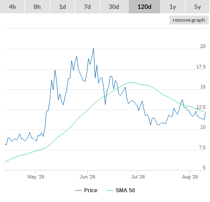
Task: Click the blue Price legend line marker
Action: (x=78, y=190)
